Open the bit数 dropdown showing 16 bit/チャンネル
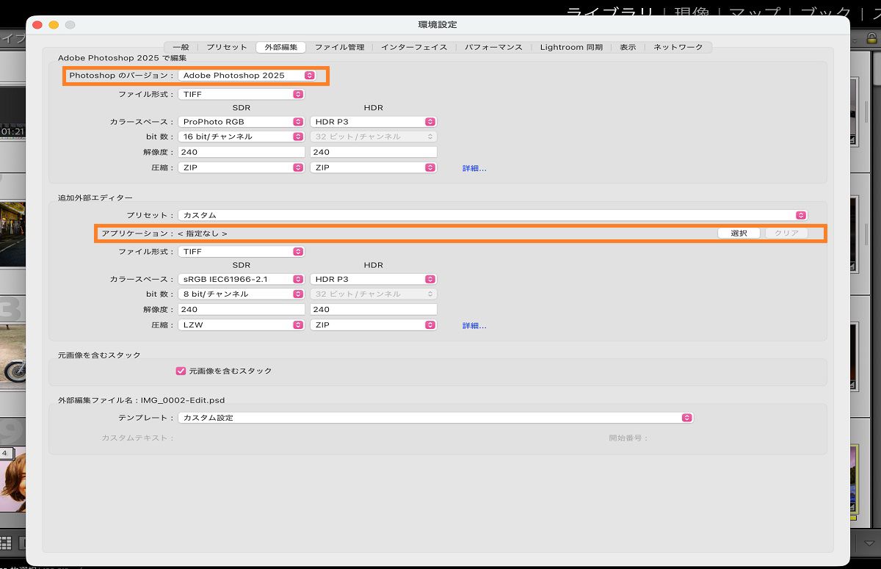The height and width of the screenshot is (569, 881). pyautogui.click(x=241, y=136)
